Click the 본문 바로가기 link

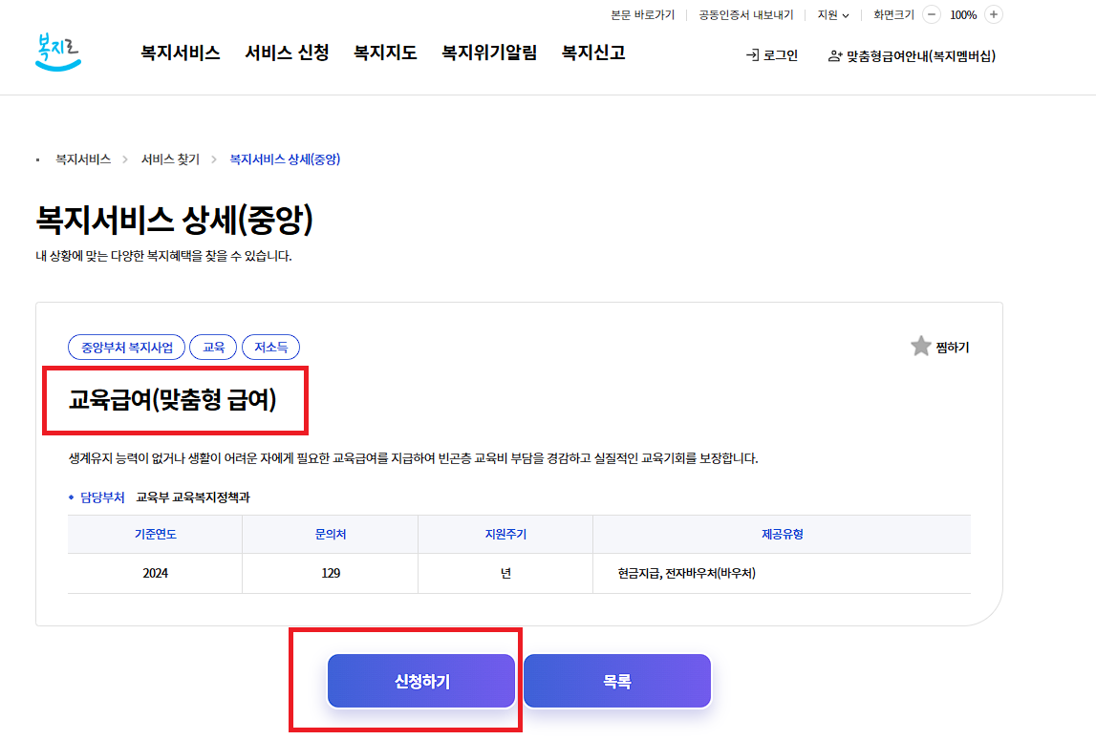click(x=641, y=14)
